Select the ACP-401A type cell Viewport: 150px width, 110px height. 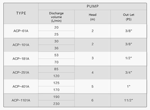[x=21, y=86]
